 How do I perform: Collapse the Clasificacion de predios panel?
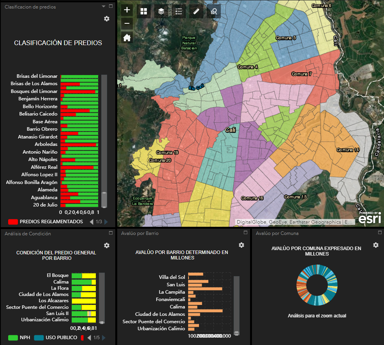click(x=103, y=6)
